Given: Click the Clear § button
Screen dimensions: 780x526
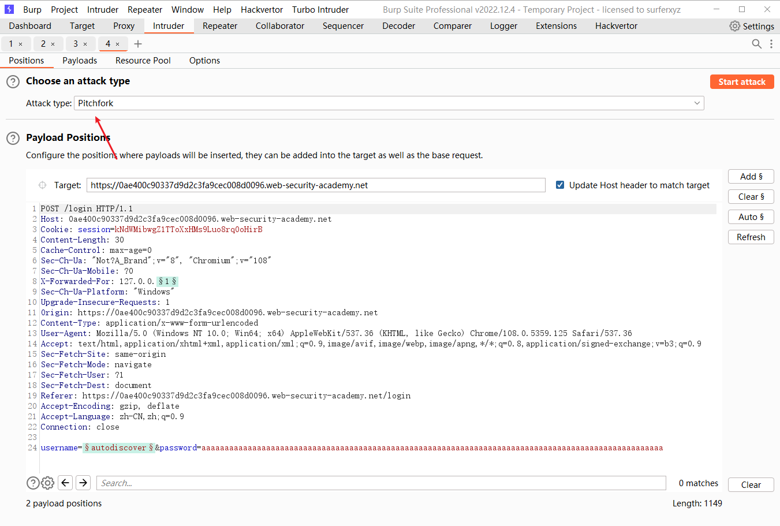Looking at the screenshot, I should pyautogui.click(x=751, y=197).
